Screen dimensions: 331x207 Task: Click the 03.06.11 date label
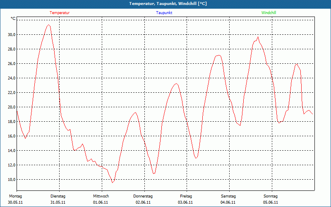[x=185, y=202]
